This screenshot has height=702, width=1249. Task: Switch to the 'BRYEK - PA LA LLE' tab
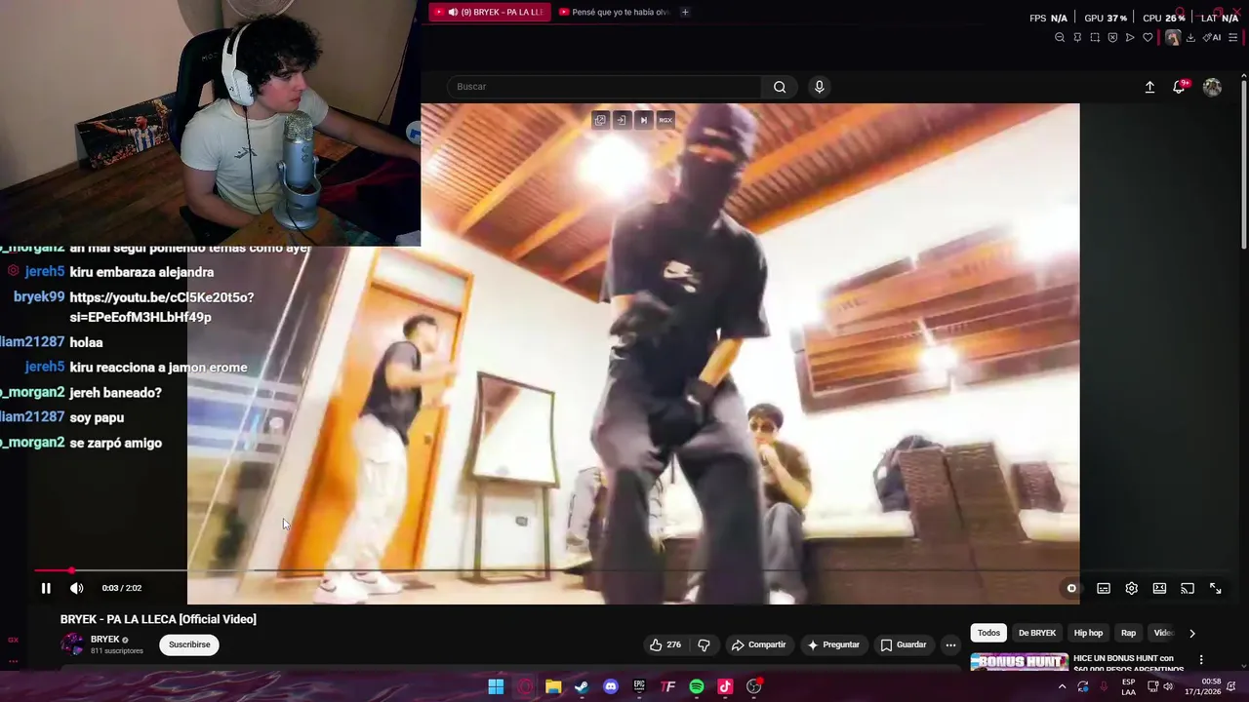489,12
